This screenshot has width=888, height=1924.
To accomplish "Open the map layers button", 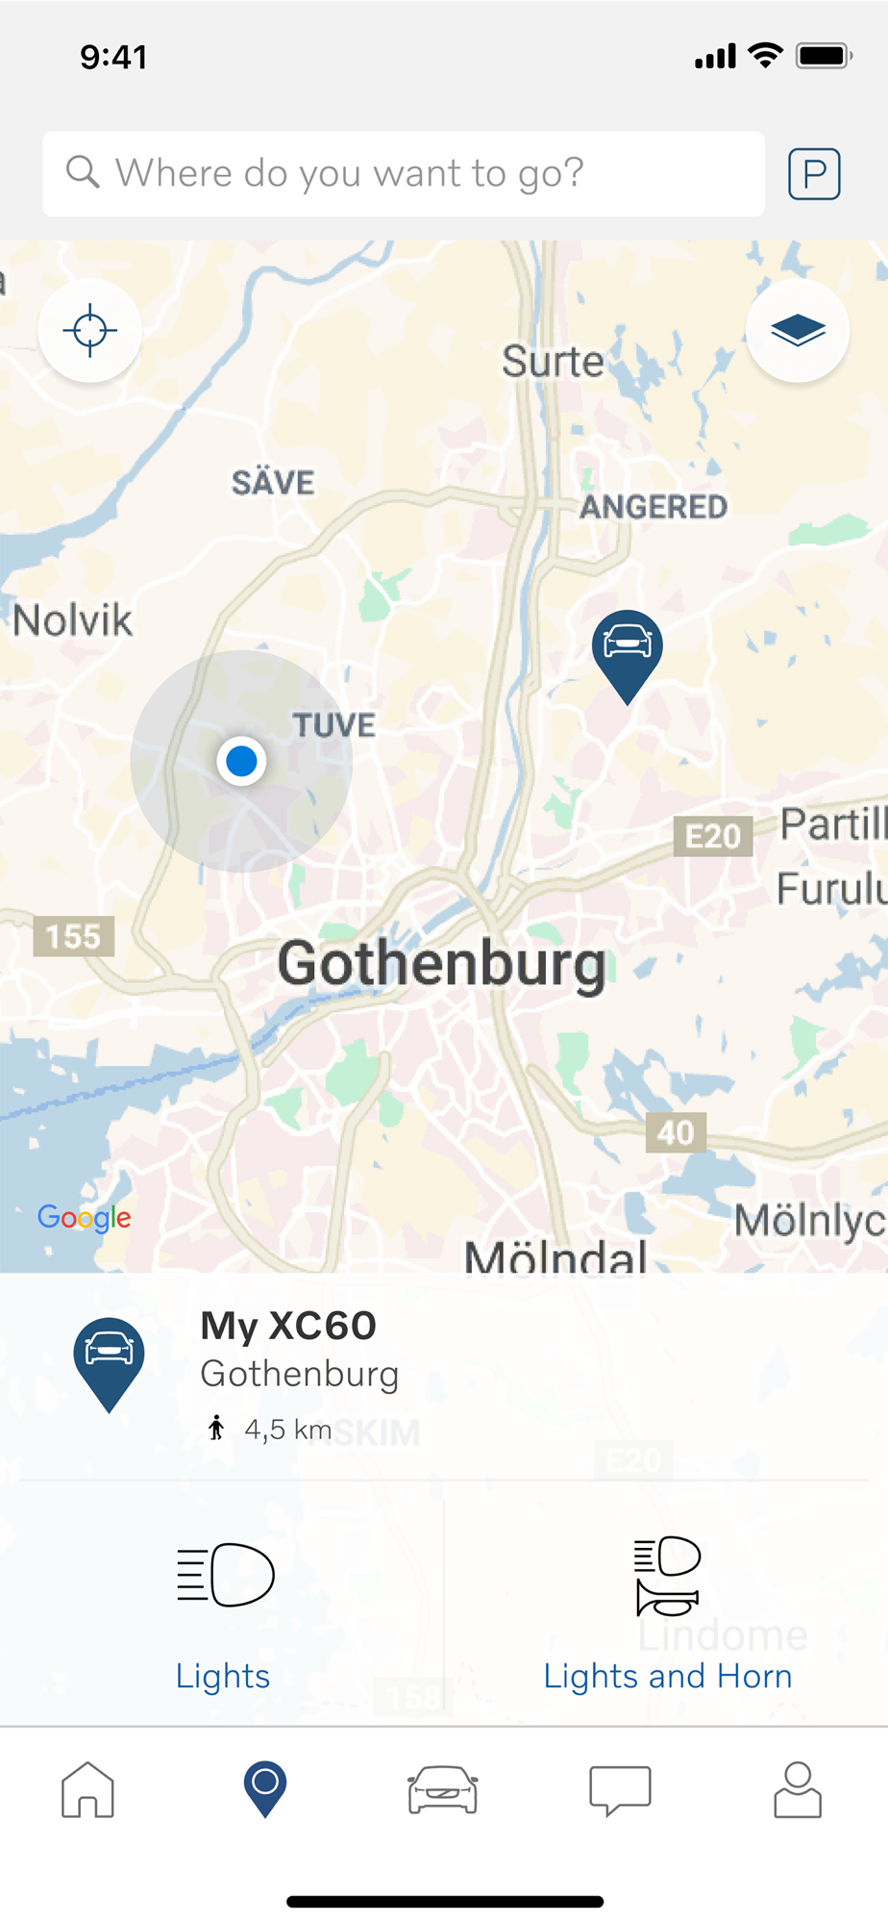I will pos(798,331).
